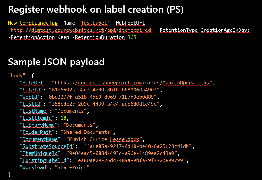This screenshot has width=262, height=180.
Task: Click the "ListId" key
Action: point(31,104)
